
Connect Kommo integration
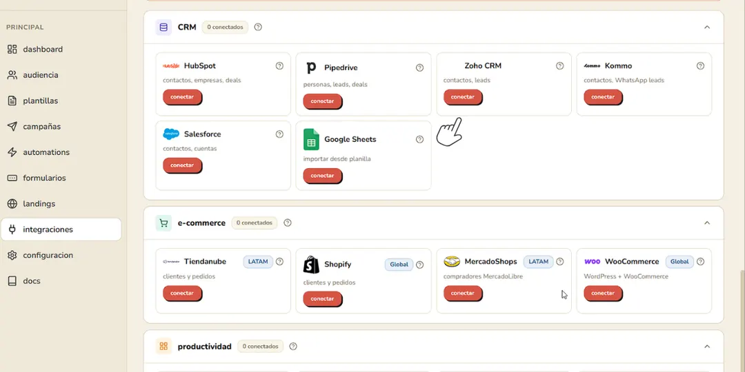[x=603, y=97]
